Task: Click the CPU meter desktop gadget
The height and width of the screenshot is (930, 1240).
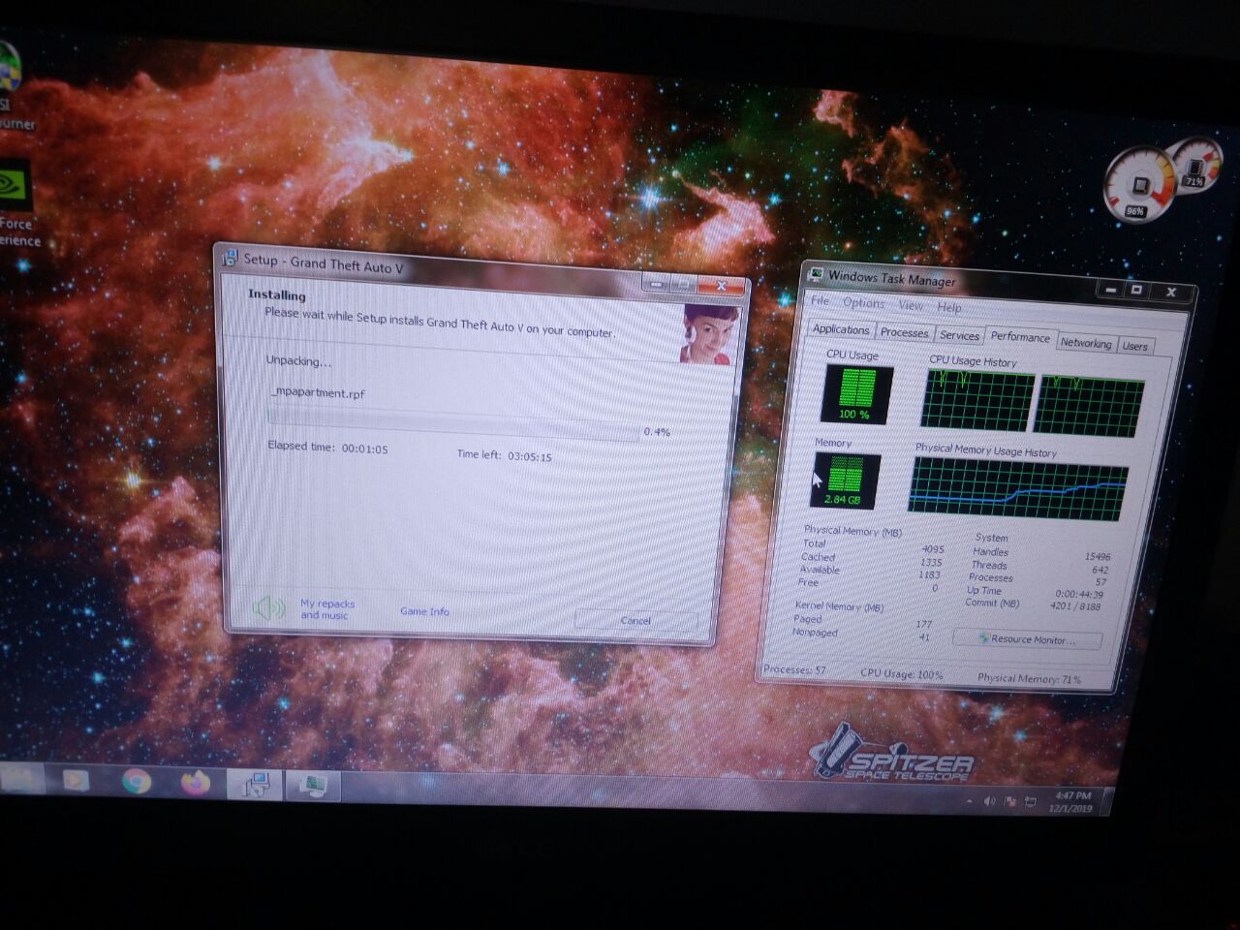Action: click(1141, 183)
